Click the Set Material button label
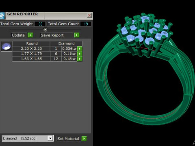The image size is (195, 146). 68,139
